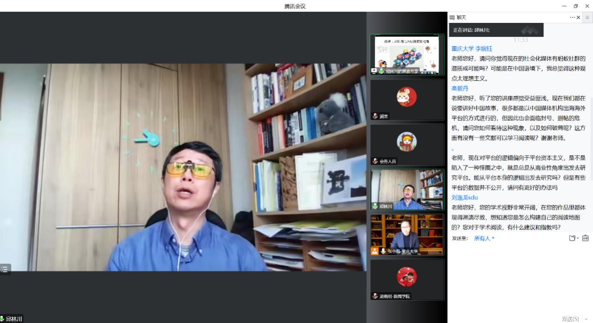Image resolution: width=593 pixels, height=323 pixels.
Task: Open the chat panel more options (three dots)
Action: [x=572, y=18]
